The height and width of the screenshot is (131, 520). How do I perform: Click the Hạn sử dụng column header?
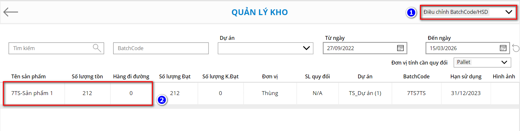point(466,76)
